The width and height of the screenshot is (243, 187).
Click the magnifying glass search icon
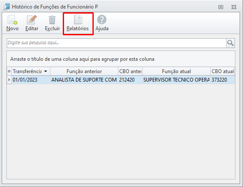coord(230,43)
